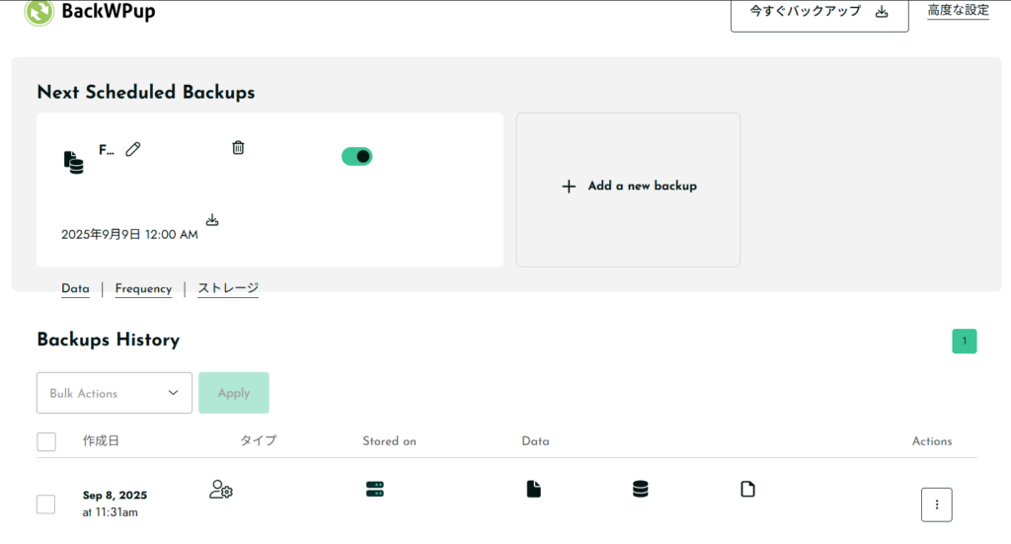Click the BackWPup logo icon
Image resolution: width=1011 pixels, height=544 pixels.
click(x=39, y=13)
